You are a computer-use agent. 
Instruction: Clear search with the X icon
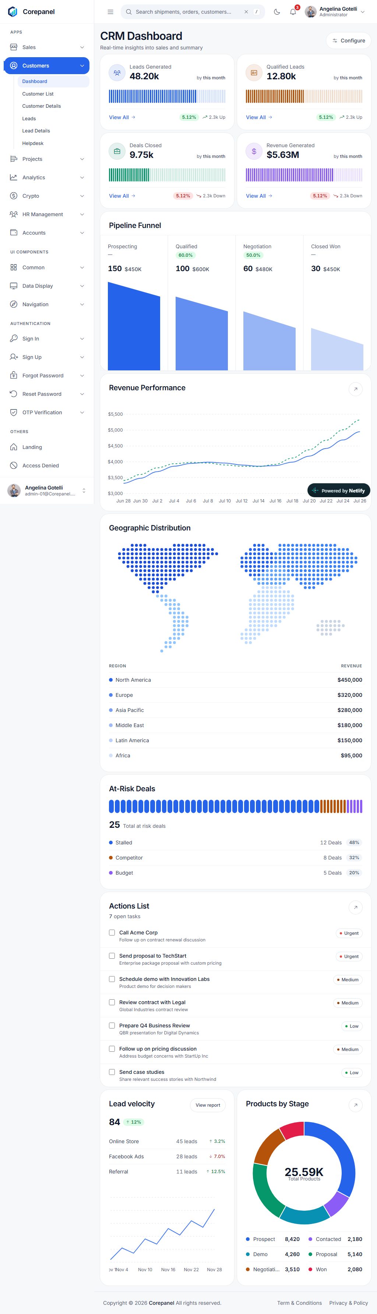pos(246,12)
